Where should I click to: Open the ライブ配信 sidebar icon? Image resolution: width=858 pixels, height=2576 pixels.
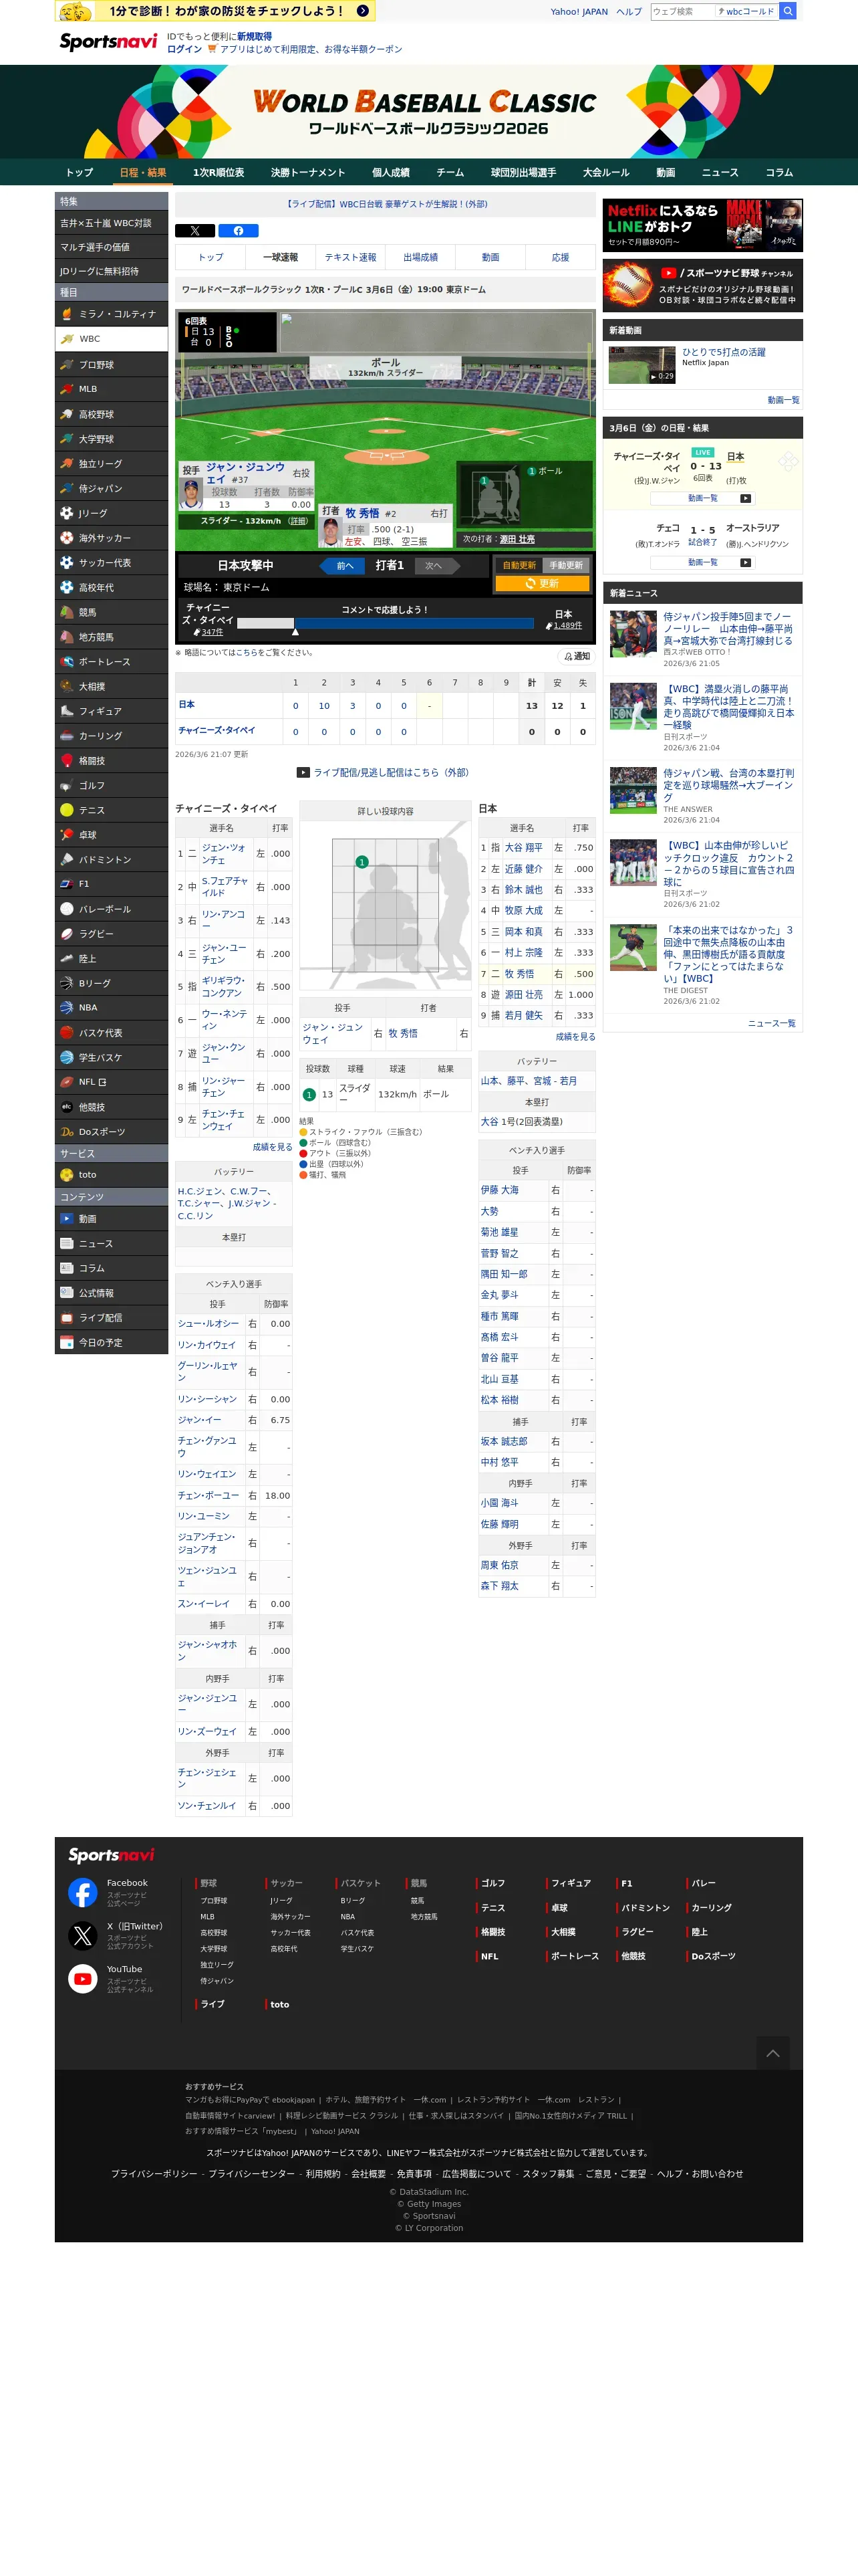[x=67, y=1318]
